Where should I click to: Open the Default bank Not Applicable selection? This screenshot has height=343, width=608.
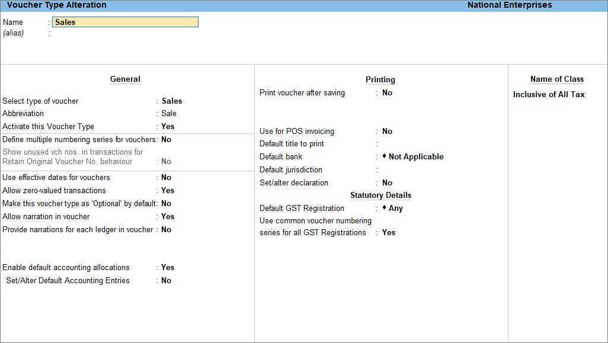point(415,156)
